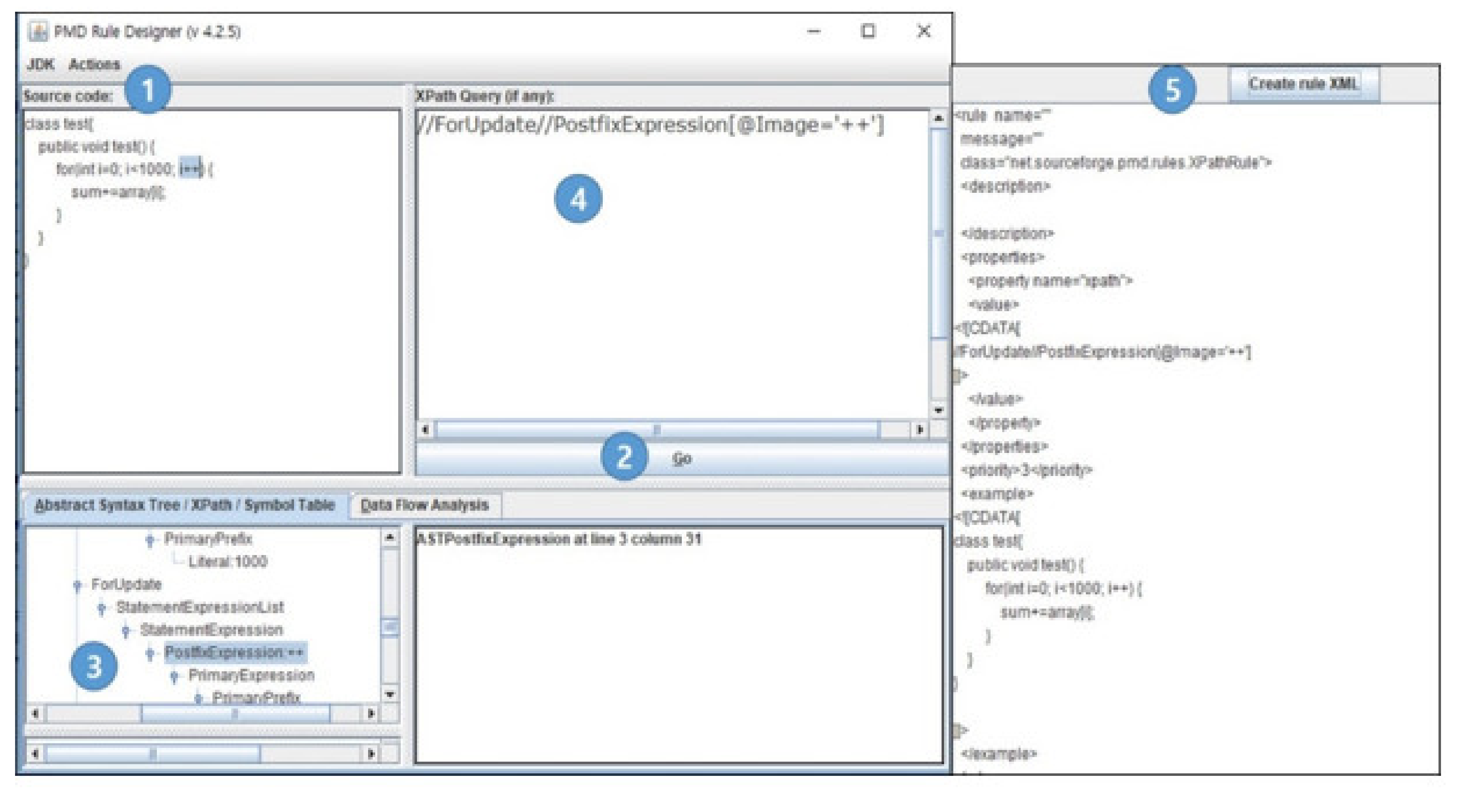1459x788 pixels.
Task: Select the top PrimaryPrefix tree node
Action: click(208, 539)
